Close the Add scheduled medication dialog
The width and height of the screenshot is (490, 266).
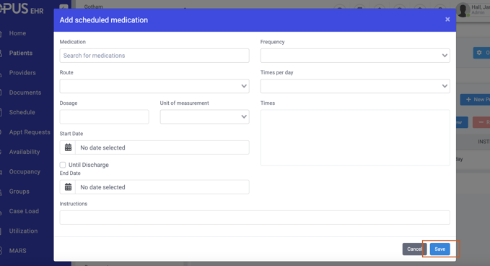pos(447,20)
